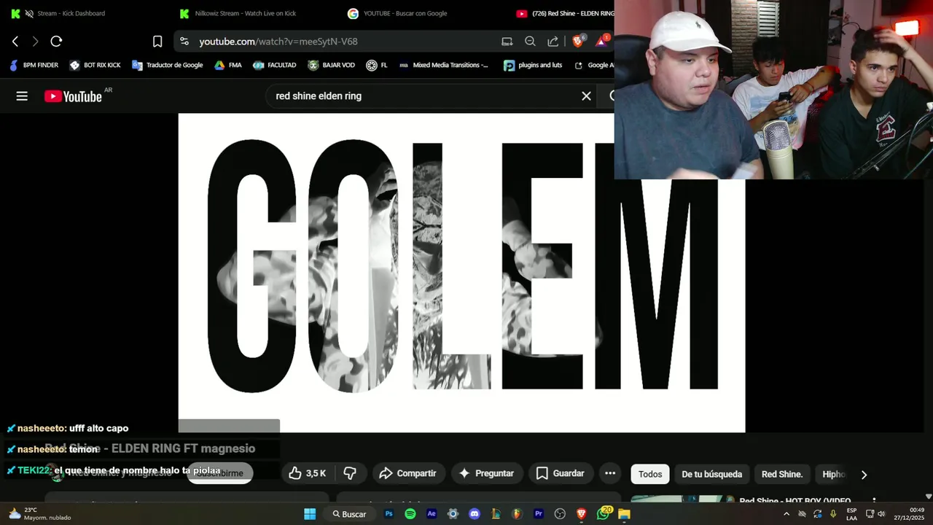Open File Explorer from the taskbar

click(624, 514)
